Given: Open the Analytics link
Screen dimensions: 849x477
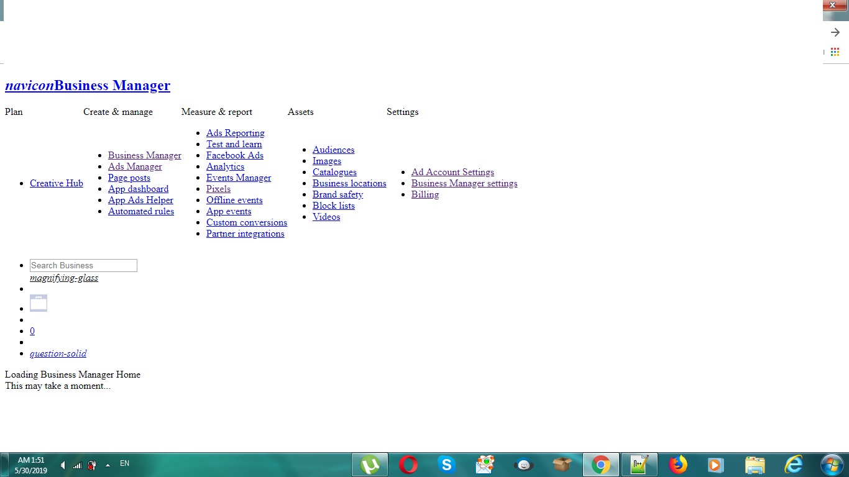Looking at the screenshot, I should 225,166.
